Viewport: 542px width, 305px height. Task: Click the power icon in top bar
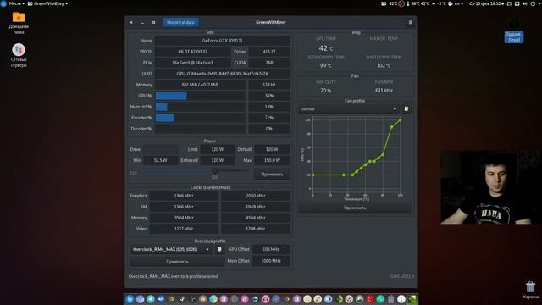click(533, 3)
